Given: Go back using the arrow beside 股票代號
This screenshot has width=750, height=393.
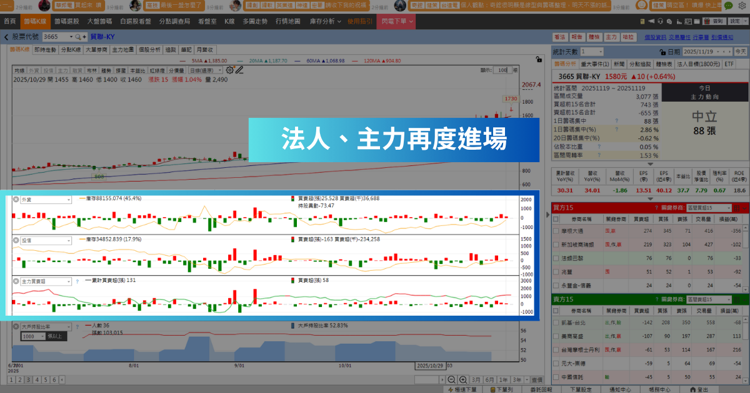Looking at the screenshot, I should click(x=6, y=37).
